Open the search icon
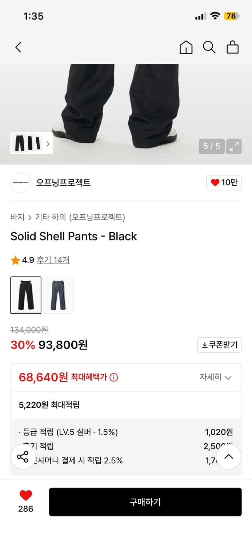The height and width of the screenshot is (546, 252). [209, 47]
